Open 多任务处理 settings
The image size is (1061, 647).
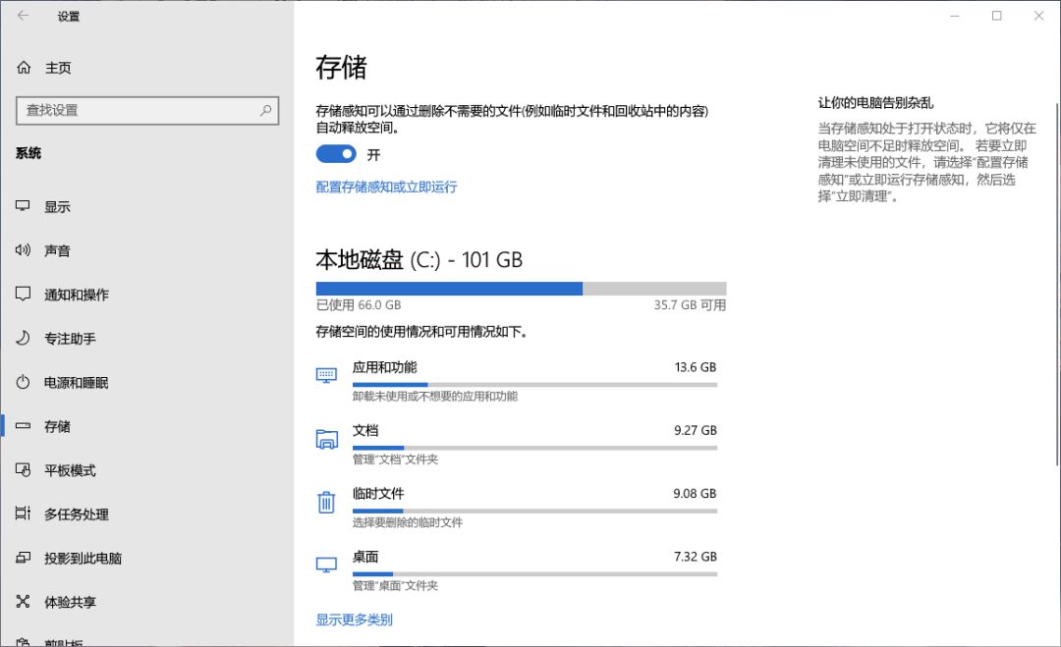click(77, 514)
